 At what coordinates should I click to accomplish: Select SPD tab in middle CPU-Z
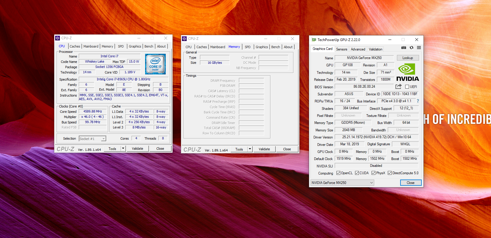[248, 47]
